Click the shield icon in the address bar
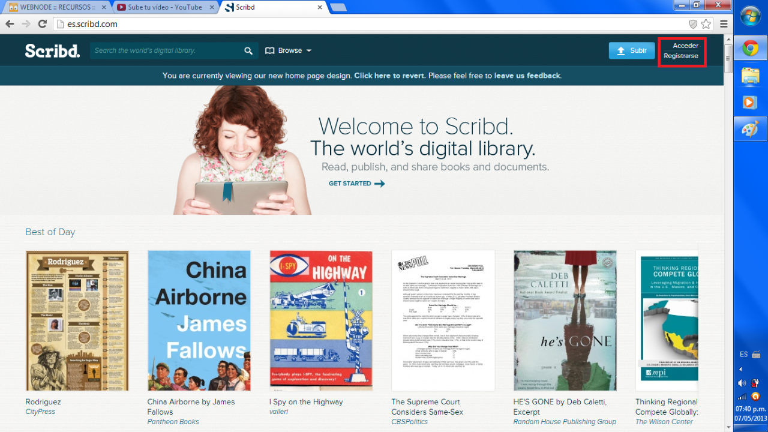768x432 pixels. tap(693, 24)
